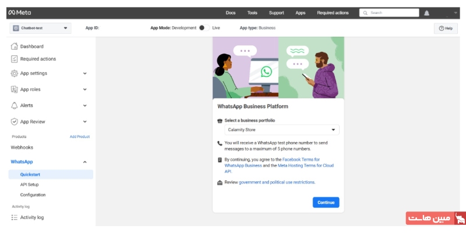Click the Dashboard home icon

(x=15, y=46)
